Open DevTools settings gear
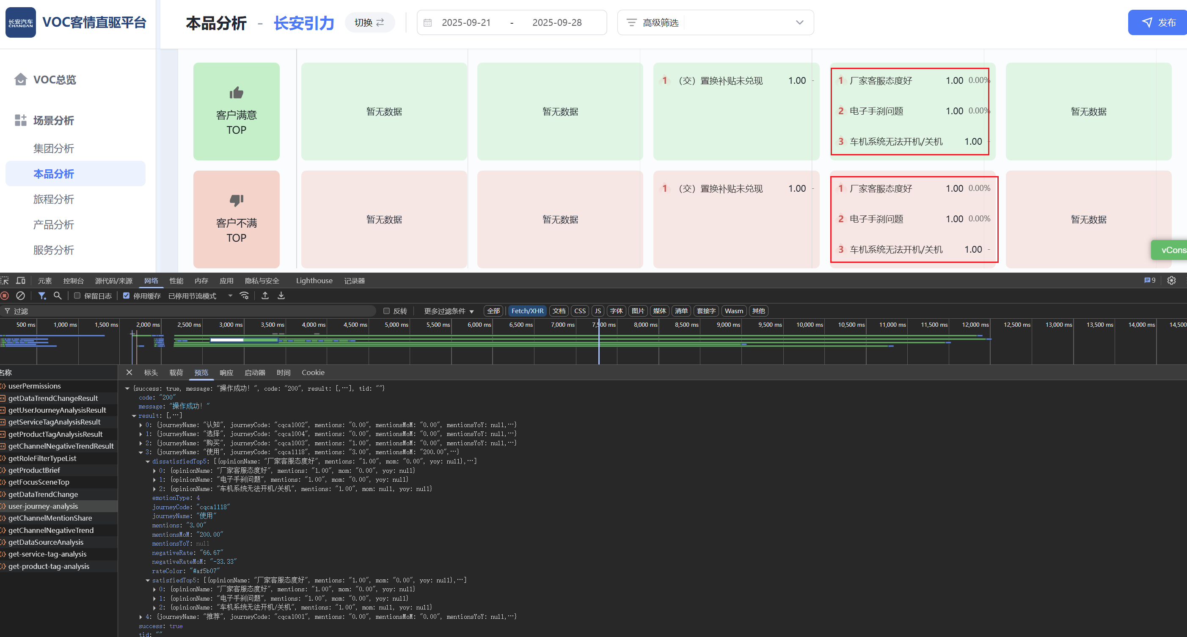 coord(1171,281)
